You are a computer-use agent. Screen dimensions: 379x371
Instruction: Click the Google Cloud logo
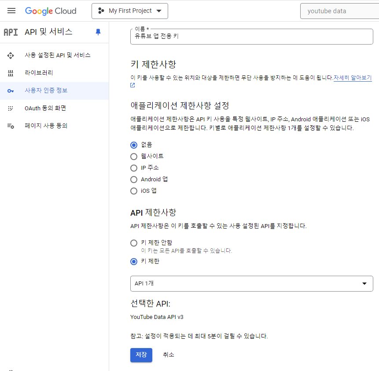[51, 11]
